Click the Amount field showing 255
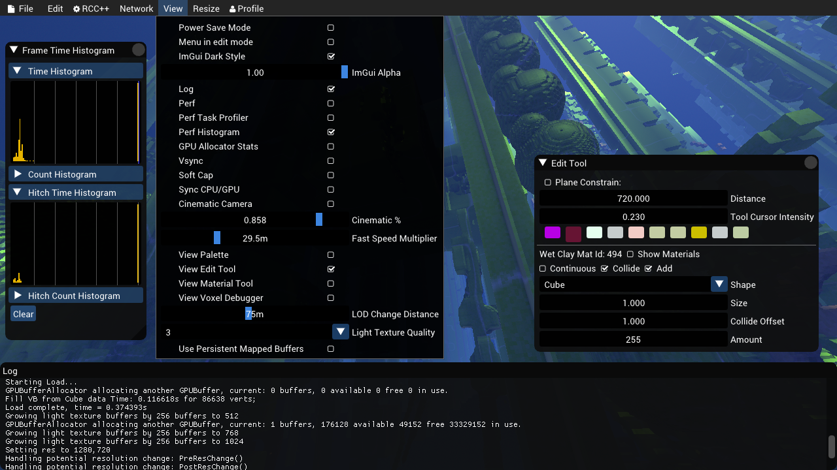Viewport: 837px width, 470px height. coord(634,339)
